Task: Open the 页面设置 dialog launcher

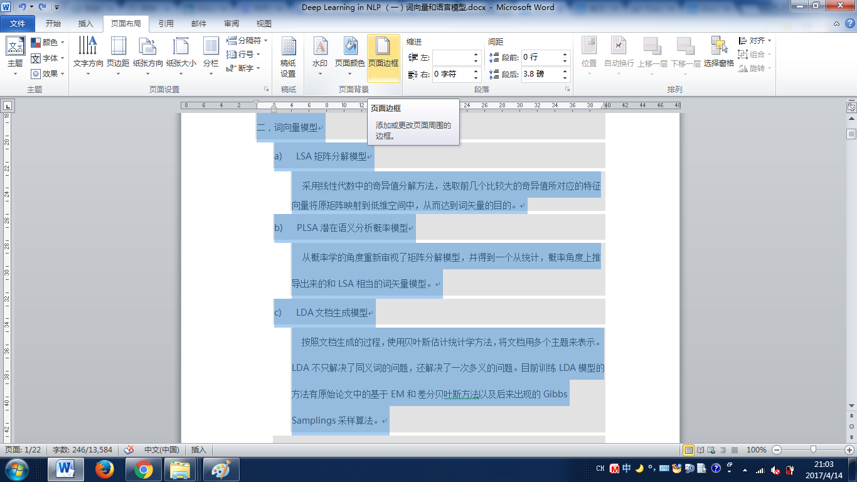Action: 267,90
